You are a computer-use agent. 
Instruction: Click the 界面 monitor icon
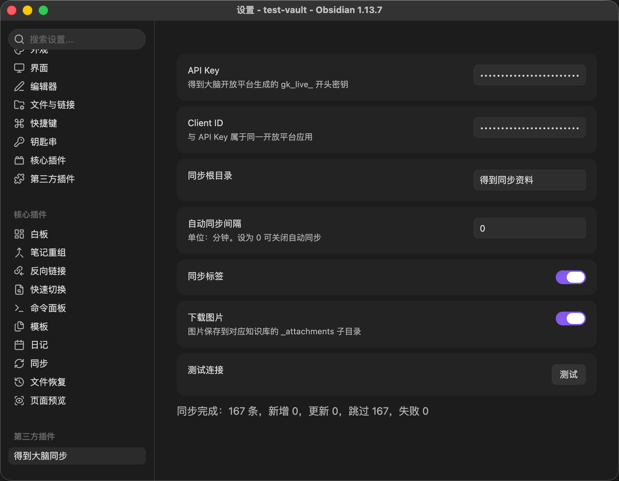pyautogui.click(x=19, y=68)
